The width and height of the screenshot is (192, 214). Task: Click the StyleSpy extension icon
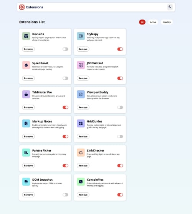(x=81, y=36)
